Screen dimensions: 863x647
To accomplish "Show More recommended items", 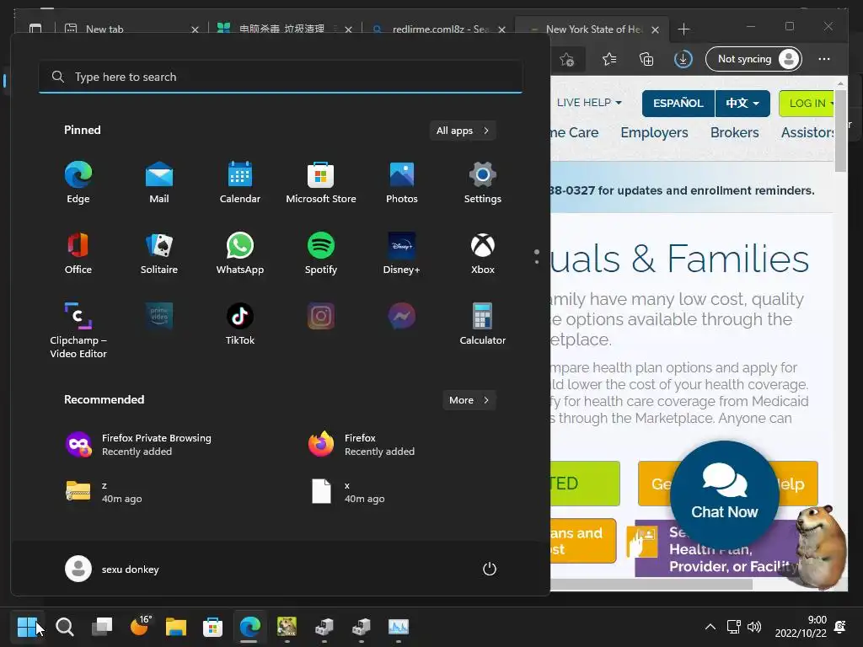I will pyautogui.click(x=469, y=400).
